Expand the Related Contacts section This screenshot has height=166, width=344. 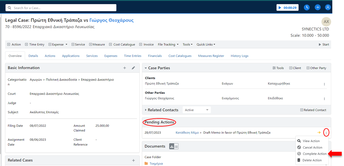tap(146, 110)
